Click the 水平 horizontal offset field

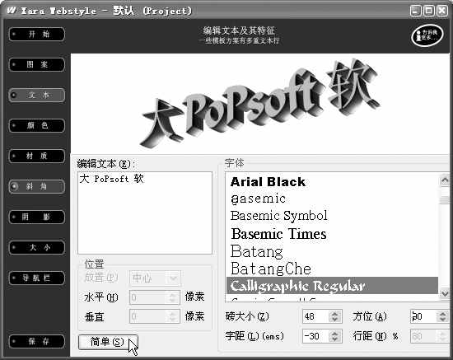pos(148,297)
